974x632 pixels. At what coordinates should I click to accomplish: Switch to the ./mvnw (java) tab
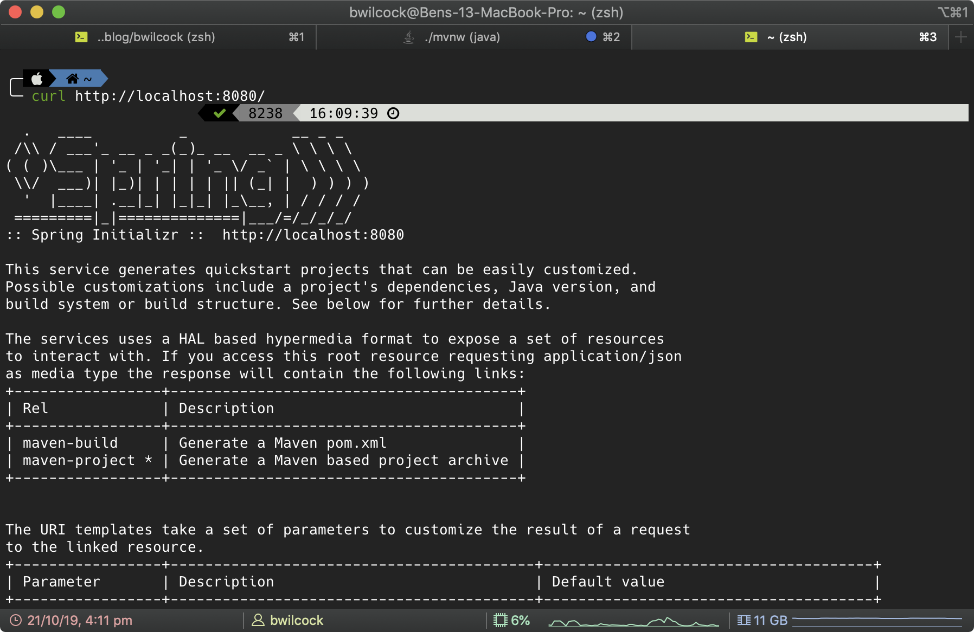462,37
